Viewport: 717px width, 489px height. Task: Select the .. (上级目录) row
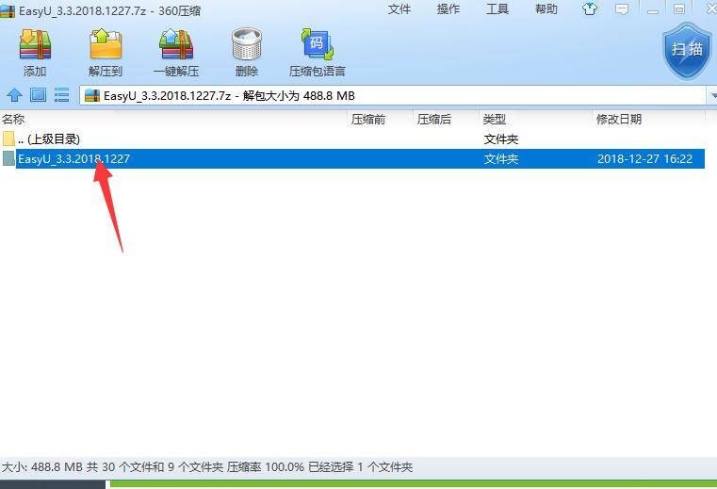coord(352,139)
